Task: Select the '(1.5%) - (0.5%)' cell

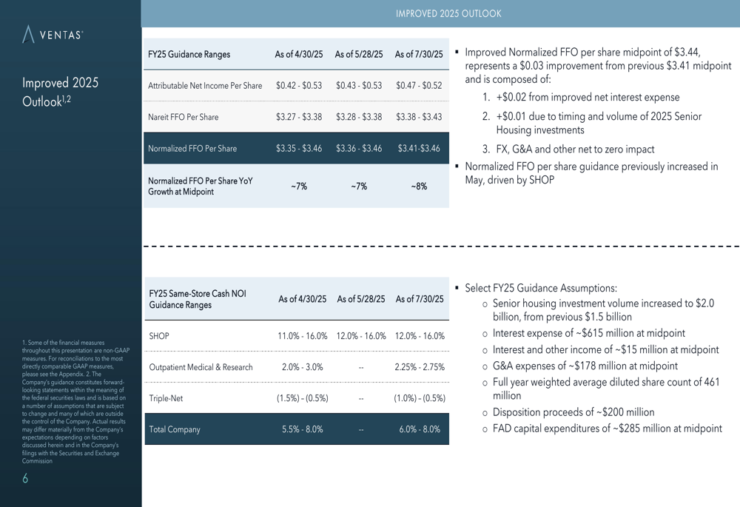Action: [302, 398]
